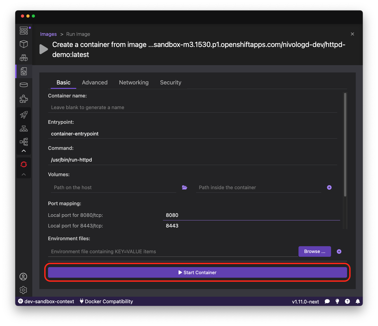This screenshot has width=378, height=326.
Task: Add another volume with plus icon
Action: coord(329,188)
